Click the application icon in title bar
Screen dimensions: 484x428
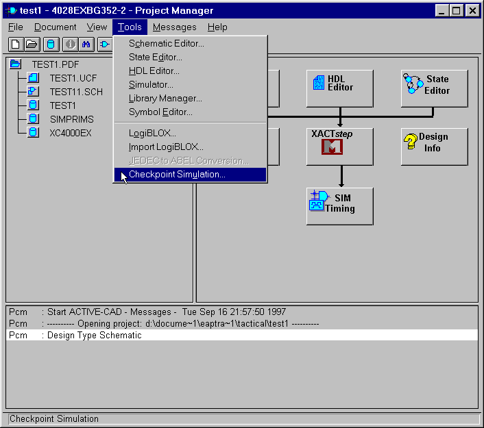[x=11, y=11]
